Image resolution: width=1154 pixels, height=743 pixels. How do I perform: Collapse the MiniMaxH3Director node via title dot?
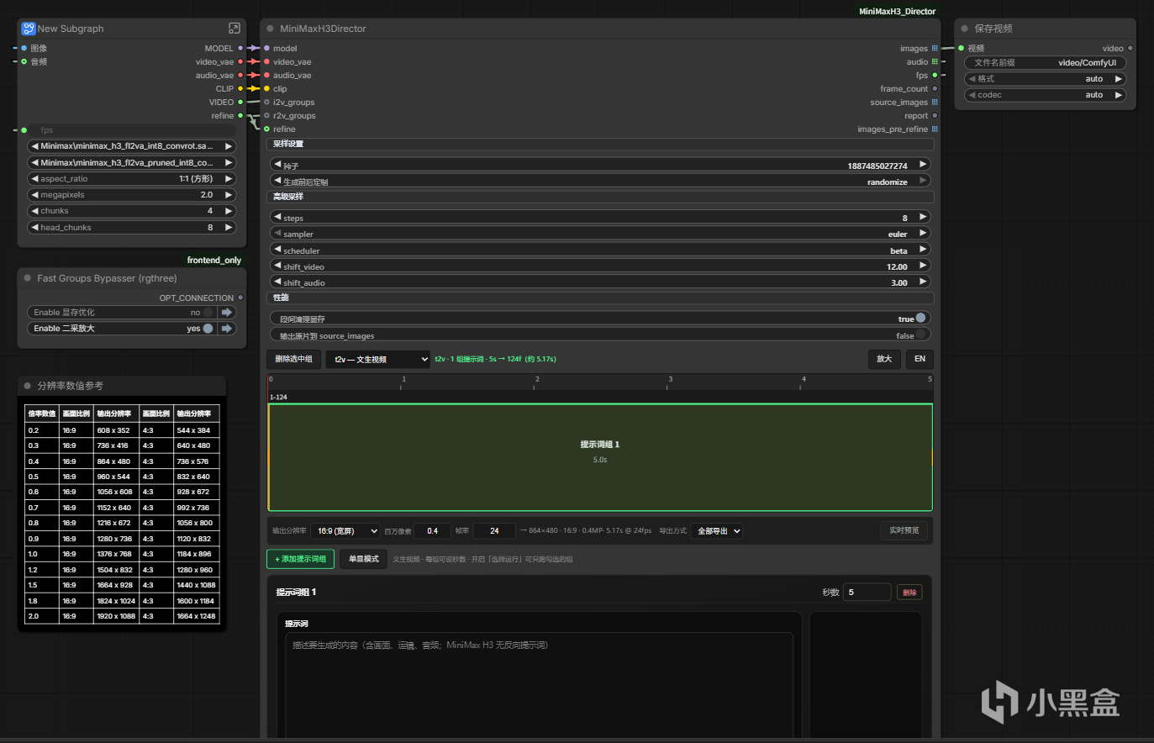pos(270,29)
